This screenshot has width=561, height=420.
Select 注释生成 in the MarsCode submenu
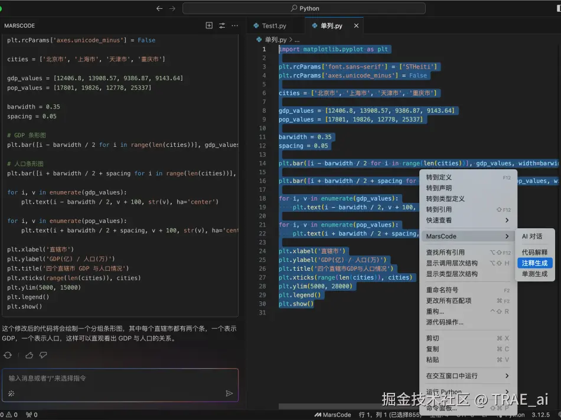click(x=534, y=262)
